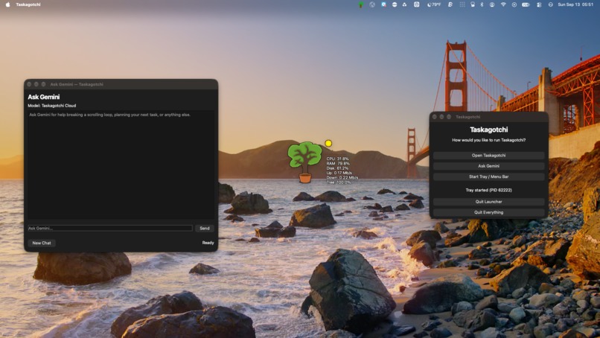Click the Bluetooth icon in menu bar
The image size is (600, 338).
pos(482,4)
